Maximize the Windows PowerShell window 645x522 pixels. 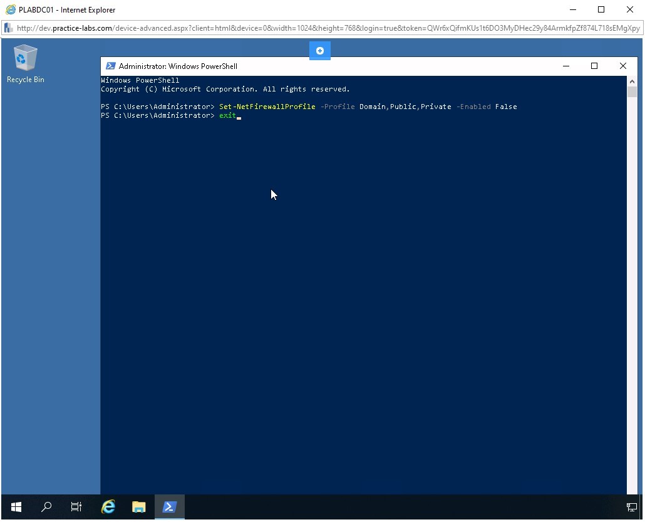(594, 66)
